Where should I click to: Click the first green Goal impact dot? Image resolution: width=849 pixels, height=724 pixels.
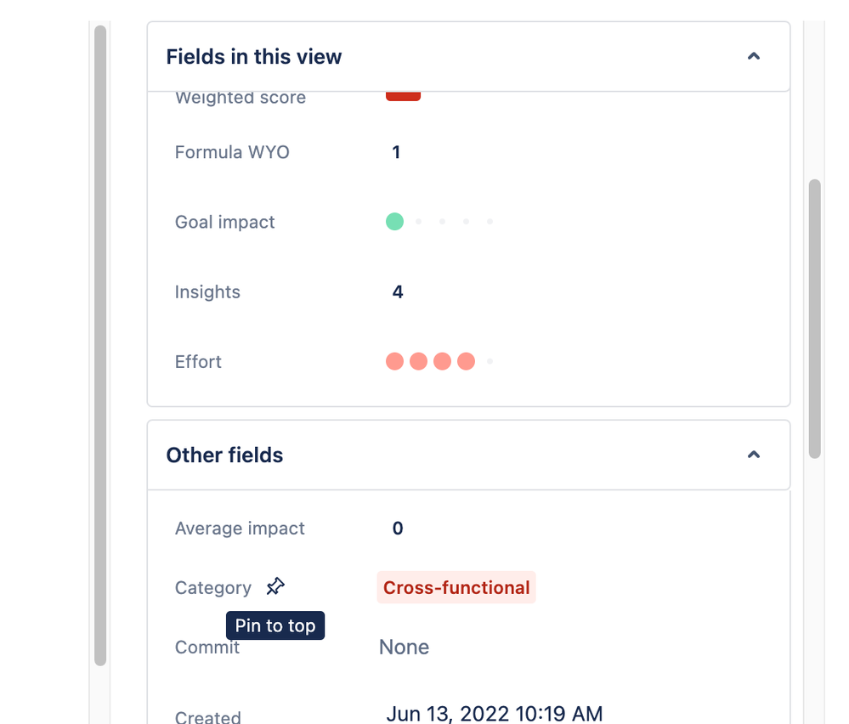click(x=394, y=222)
